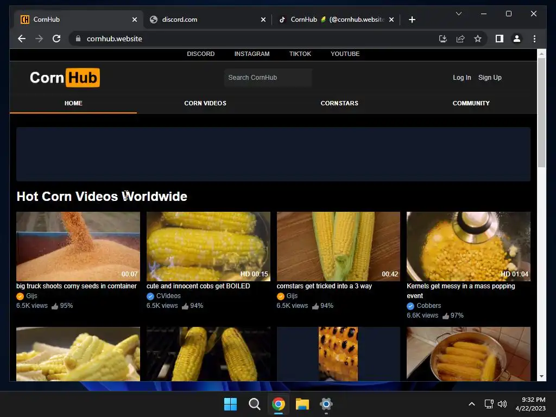Image resolution: width=556 pixels, height=417 pixels.
Task: Click the Search CornHub field
Action: (268, 77)
